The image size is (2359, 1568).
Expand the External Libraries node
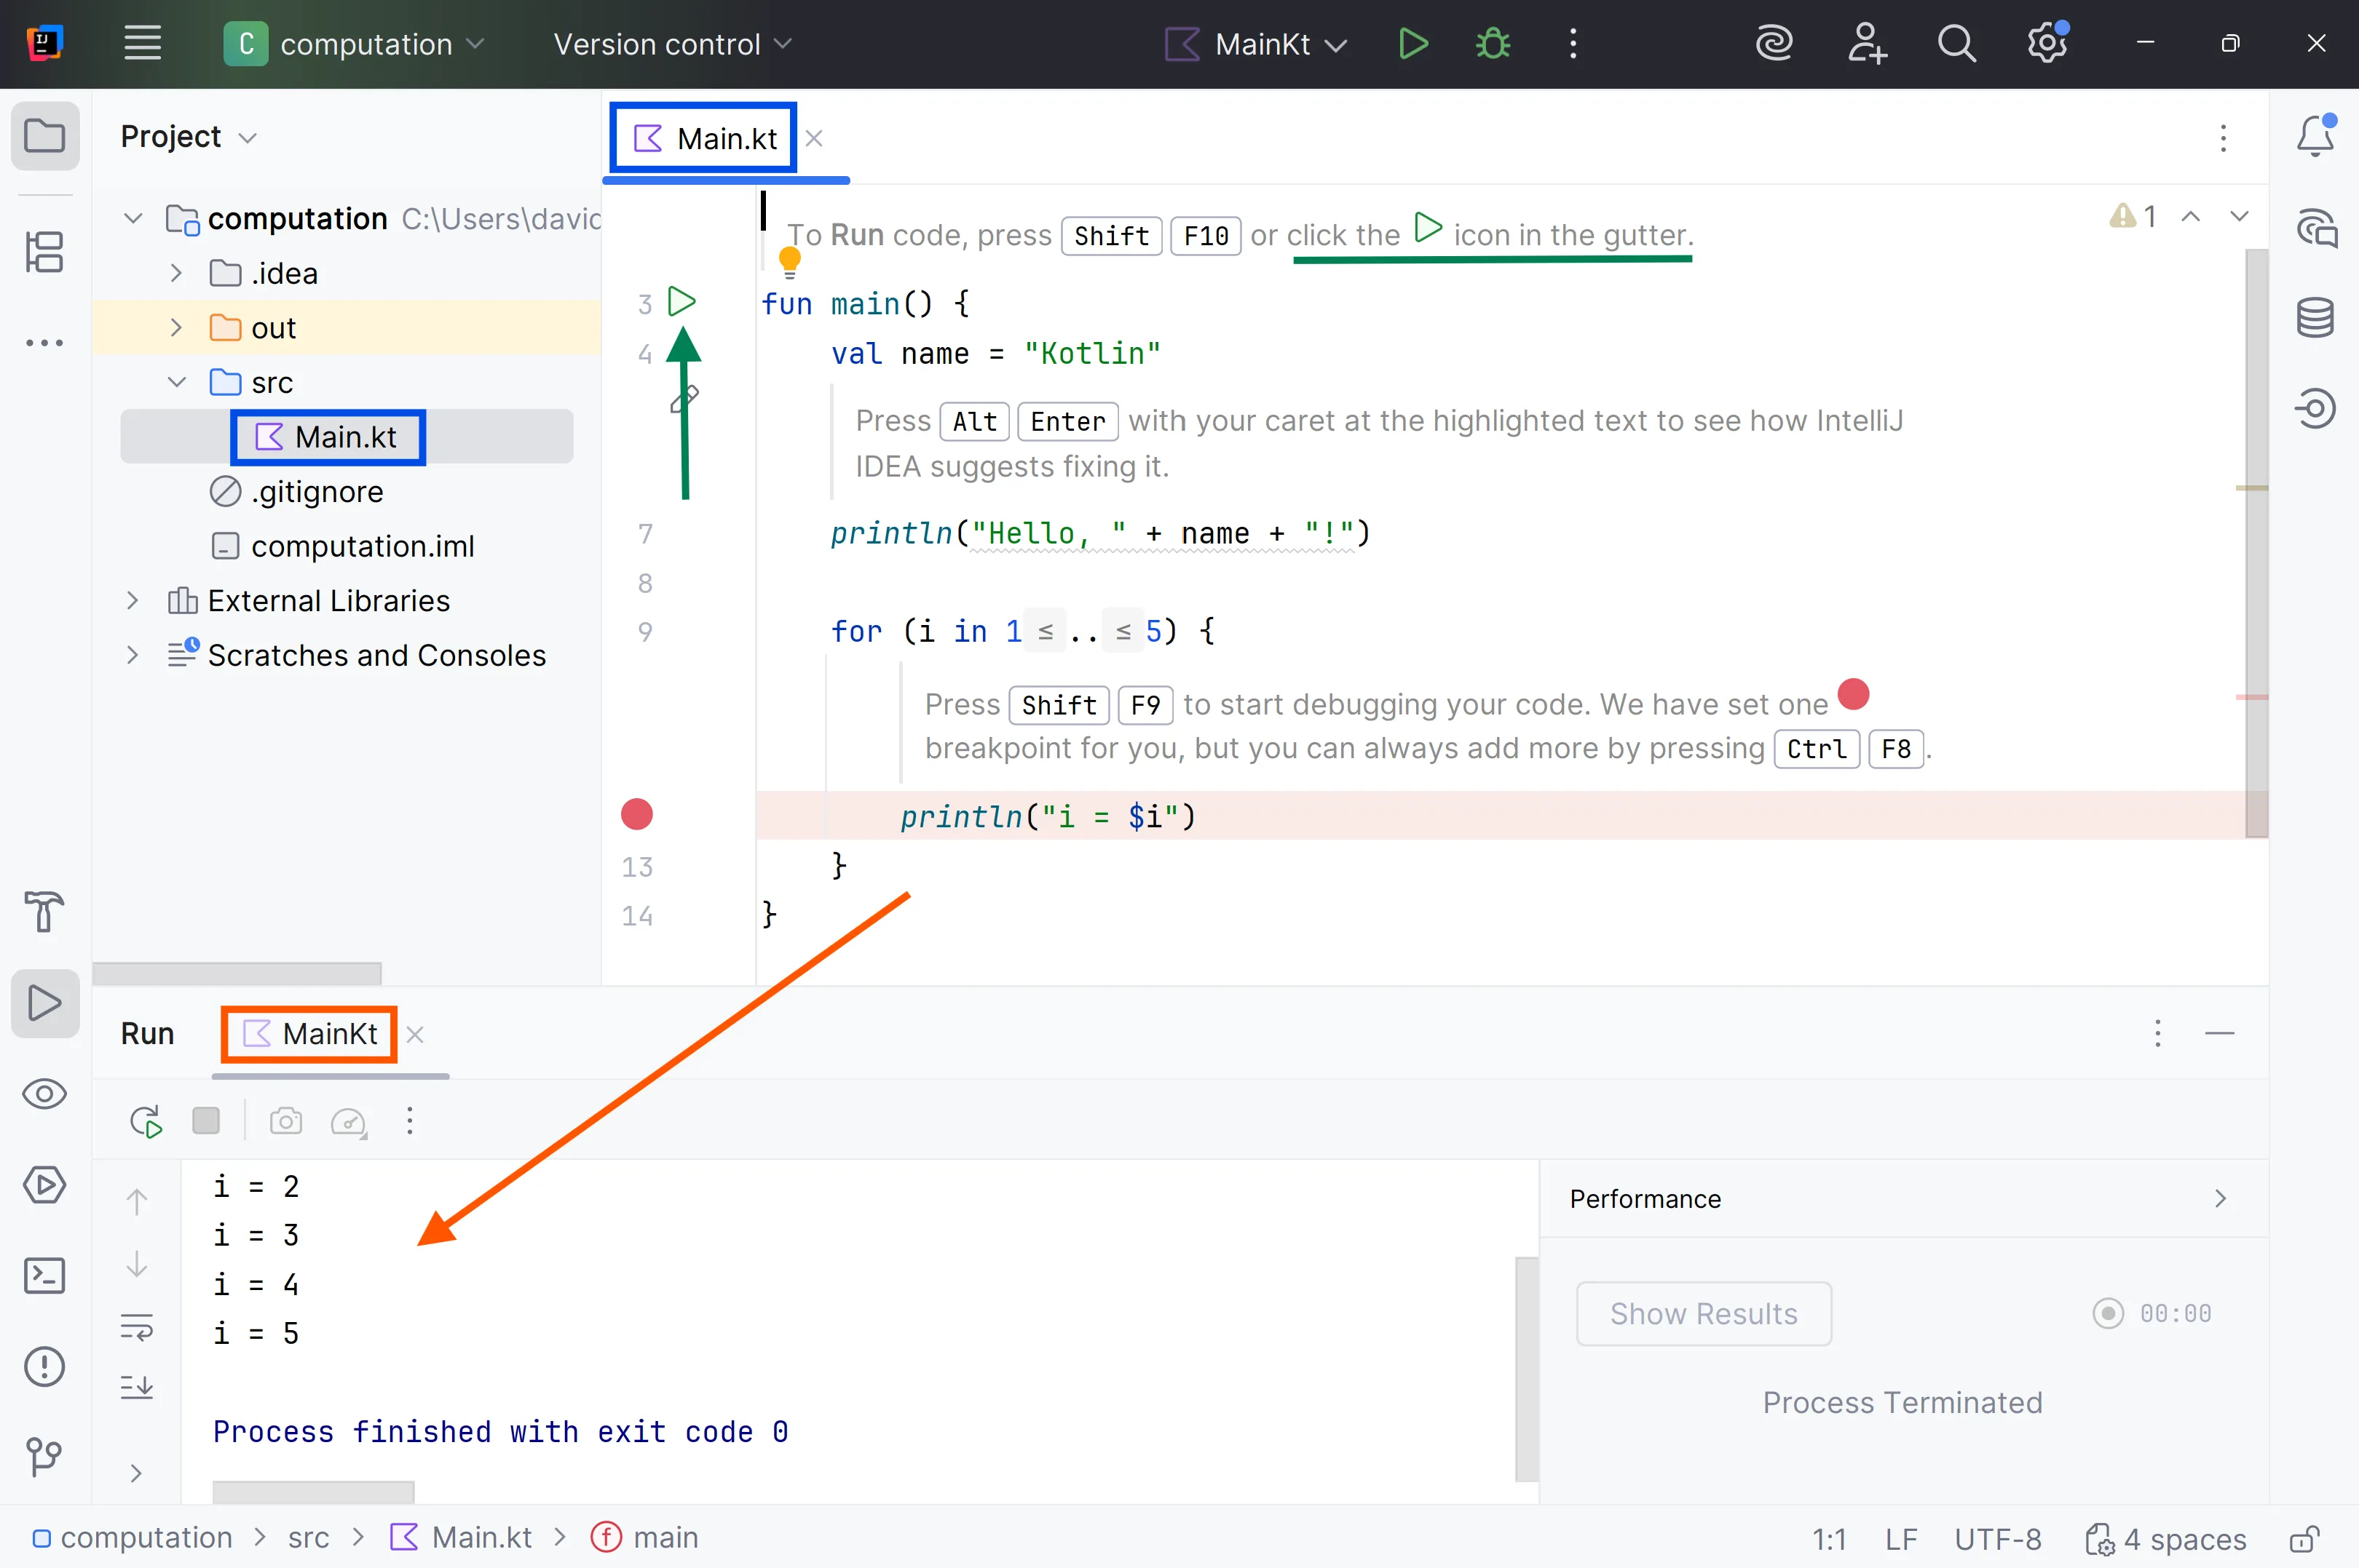pyautogui.click(x=132, y=601)
